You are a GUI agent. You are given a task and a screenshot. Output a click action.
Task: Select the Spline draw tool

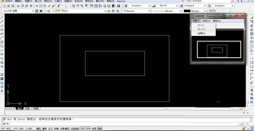point(2,50)
